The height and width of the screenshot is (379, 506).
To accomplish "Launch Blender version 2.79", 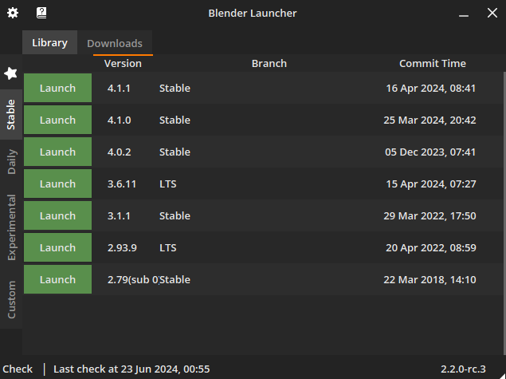I will (57, 279).
